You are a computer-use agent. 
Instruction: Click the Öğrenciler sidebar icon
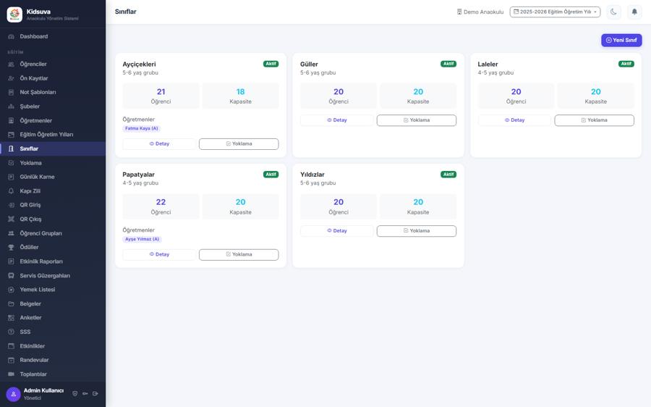tap(11, 64)
